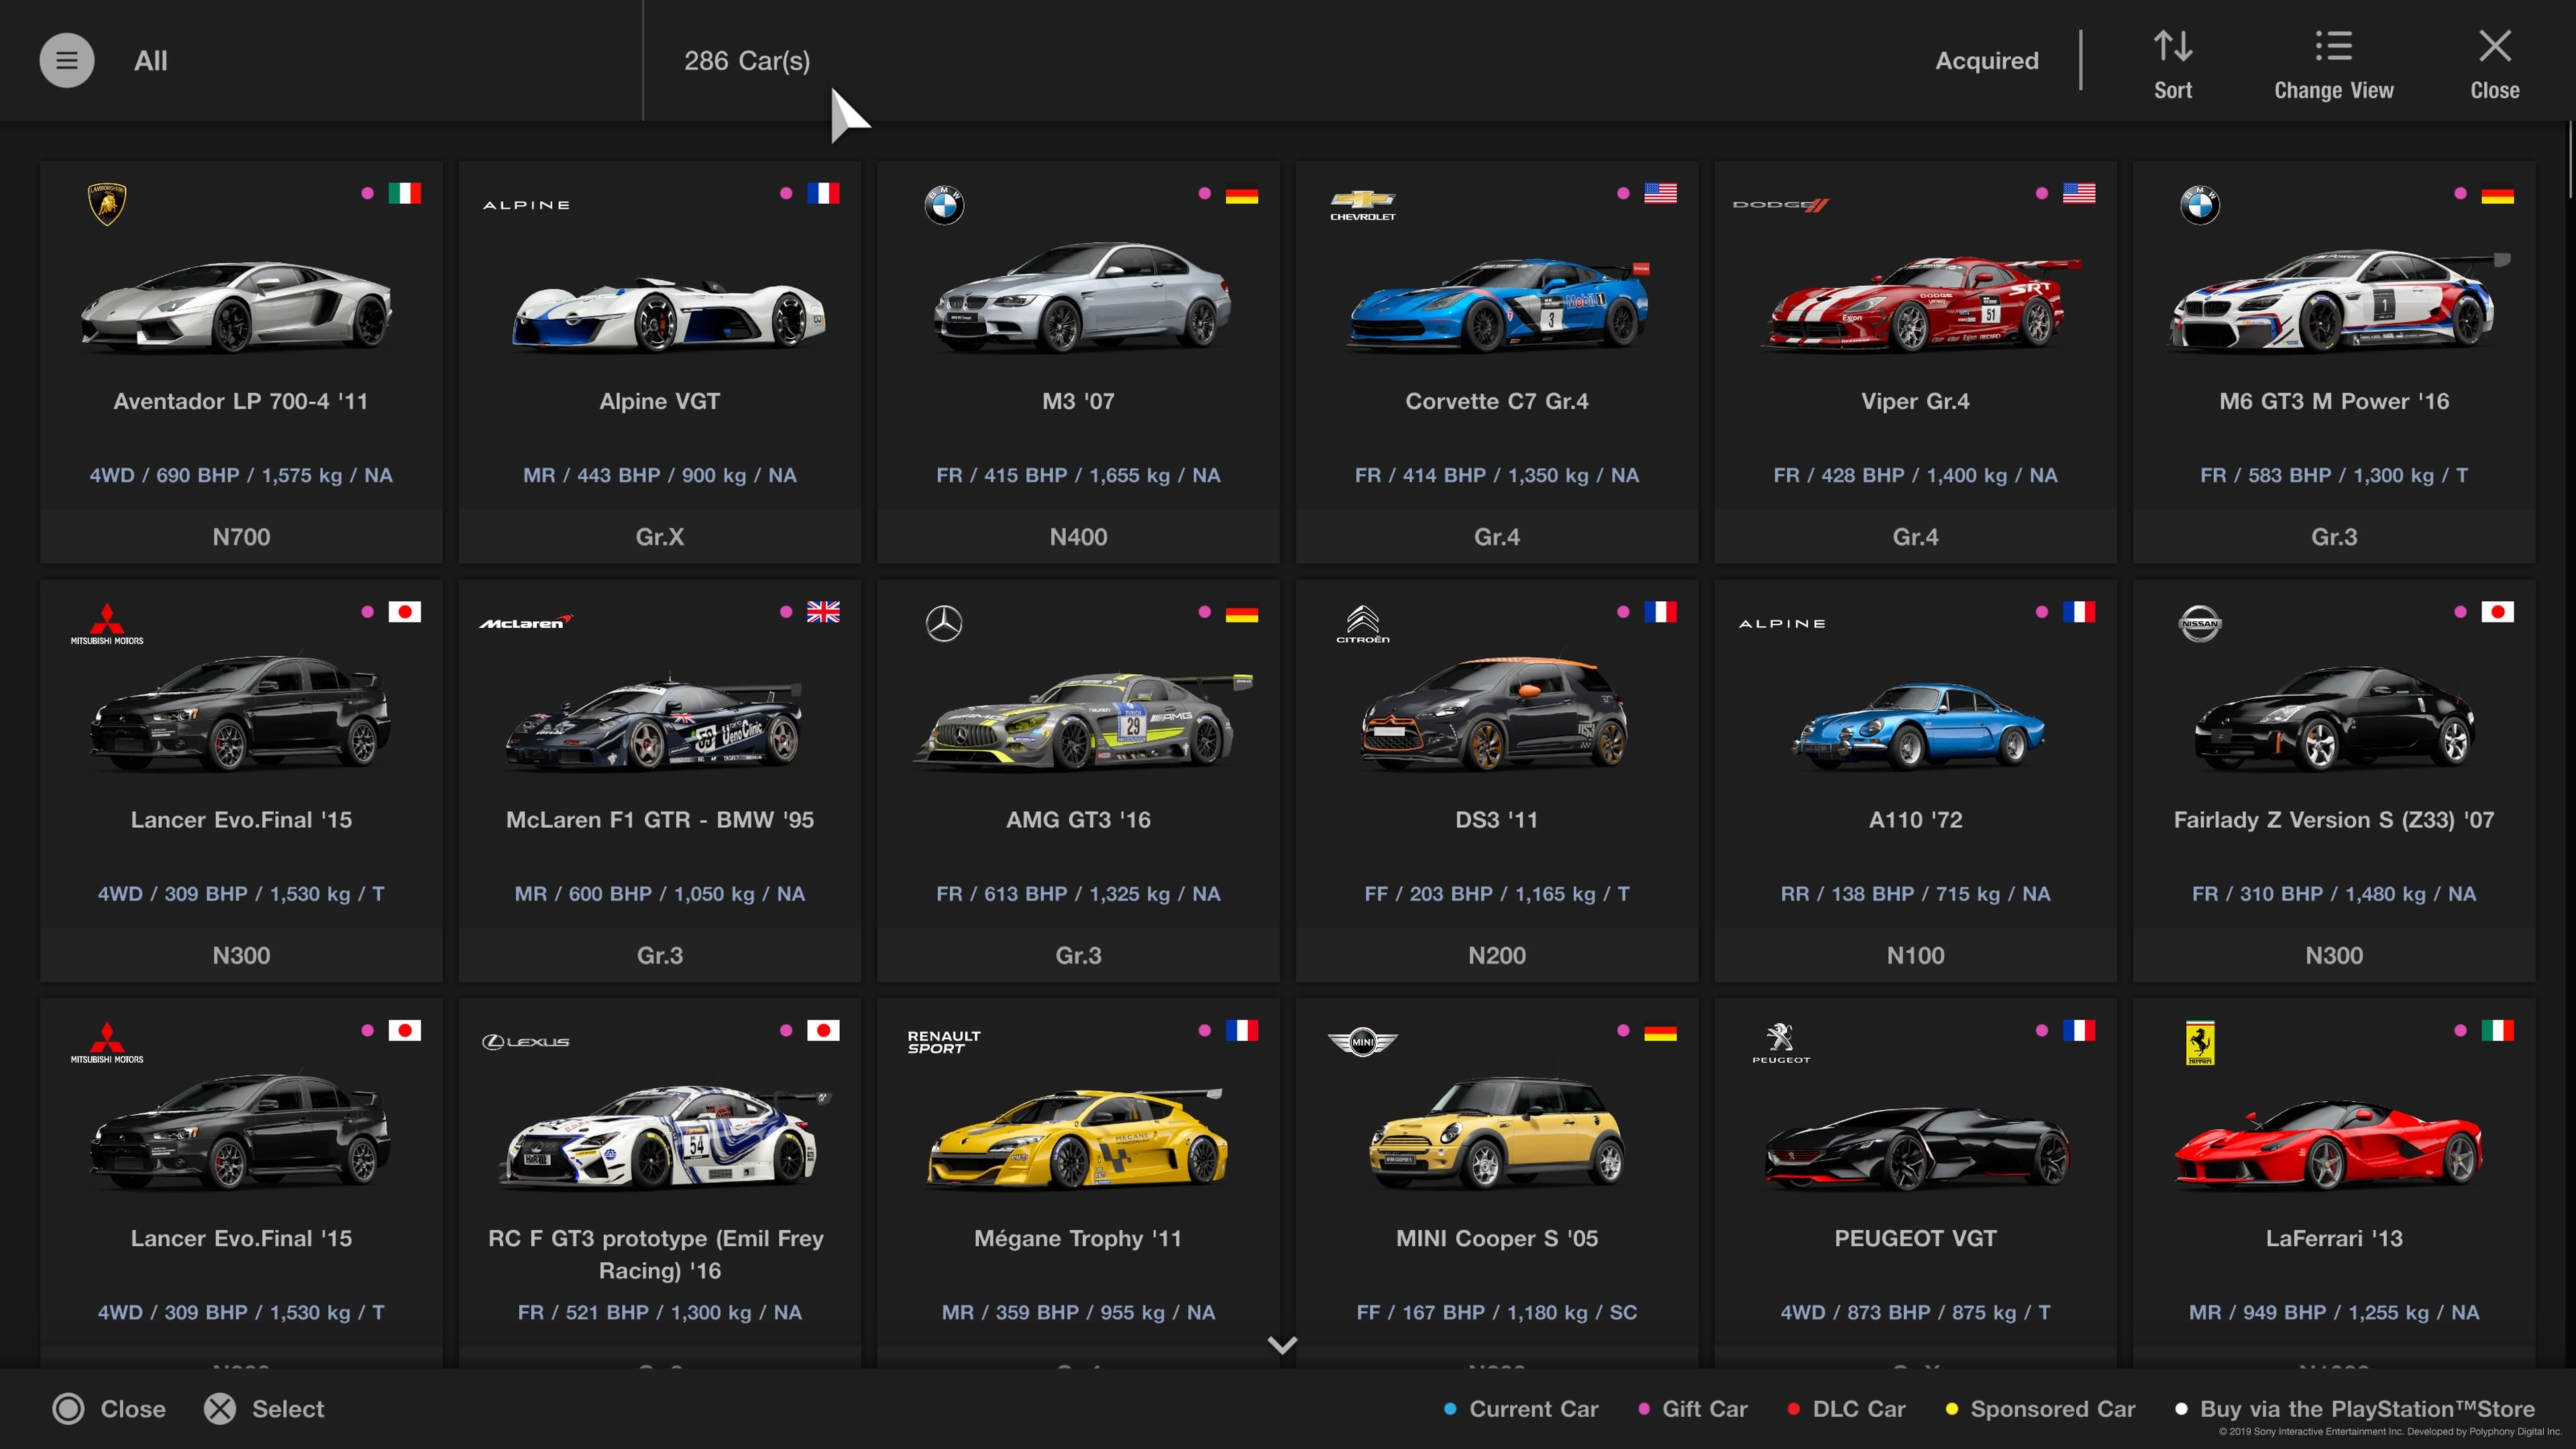Click specs text FF / 203 BHP / 1,165 kg
The height and width of the screenshot is (1449, 2576).
(1497, 894)
